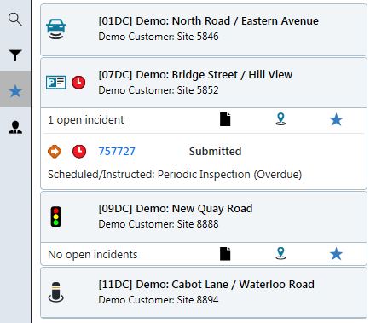Screen dimensions: 370x323
Task: Open the search panel in the sidebar
Action: 15,20
